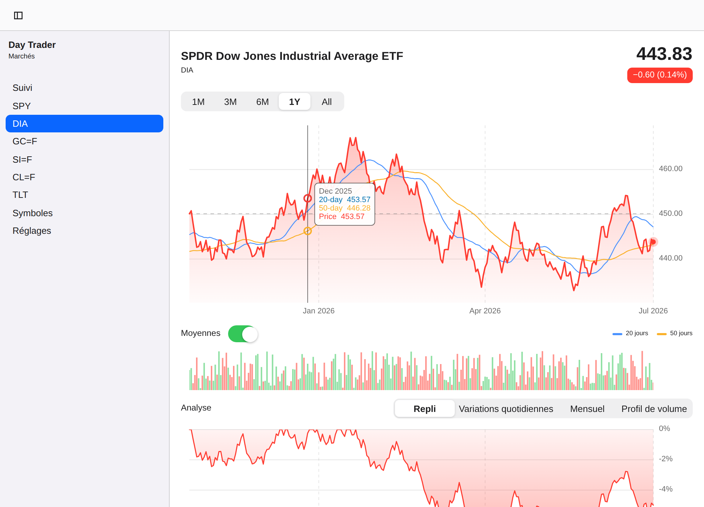This screenshot has width=704, height=507.
Task: Click the 443.83 current price
Action: pos(664,54)
